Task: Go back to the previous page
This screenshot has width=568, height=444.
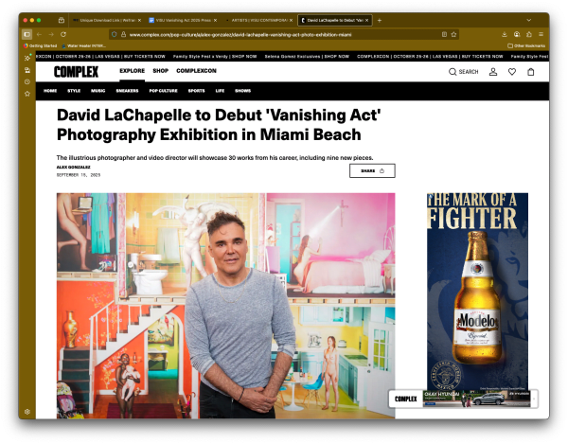Action: [40, 34]
